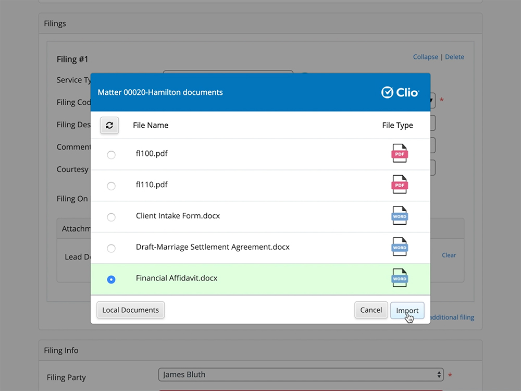Click the File Type column header

click(398, 125)
